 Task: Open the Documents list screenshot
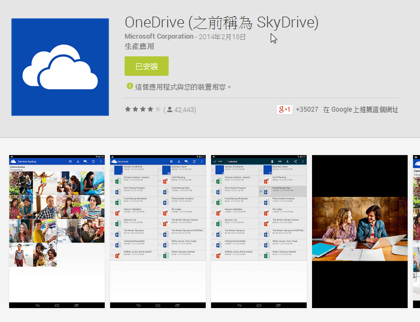click(158, 231)
